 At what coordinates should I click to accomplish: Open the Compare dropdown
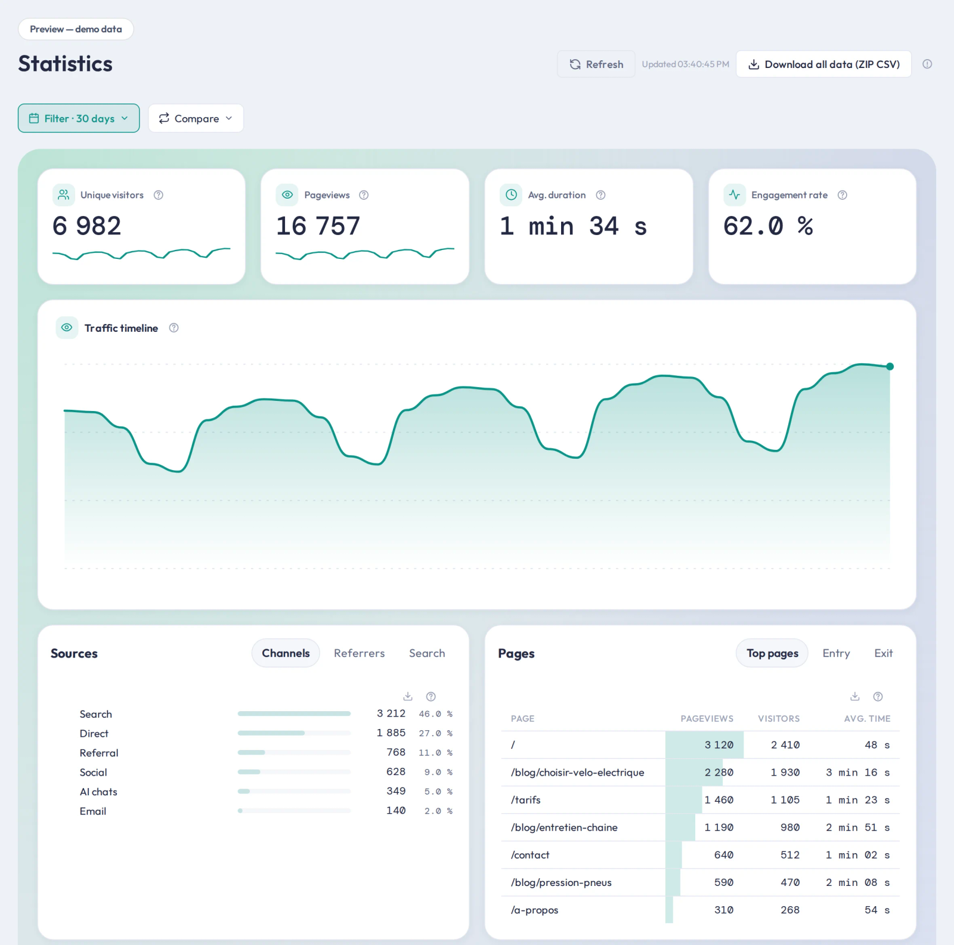[x=196, y=118]
